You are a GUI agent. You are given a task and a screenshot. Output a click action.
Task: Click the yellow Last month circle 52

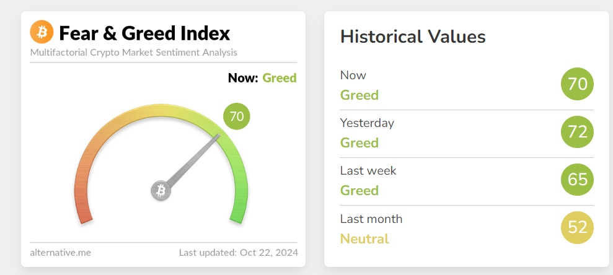pos(577,227)
